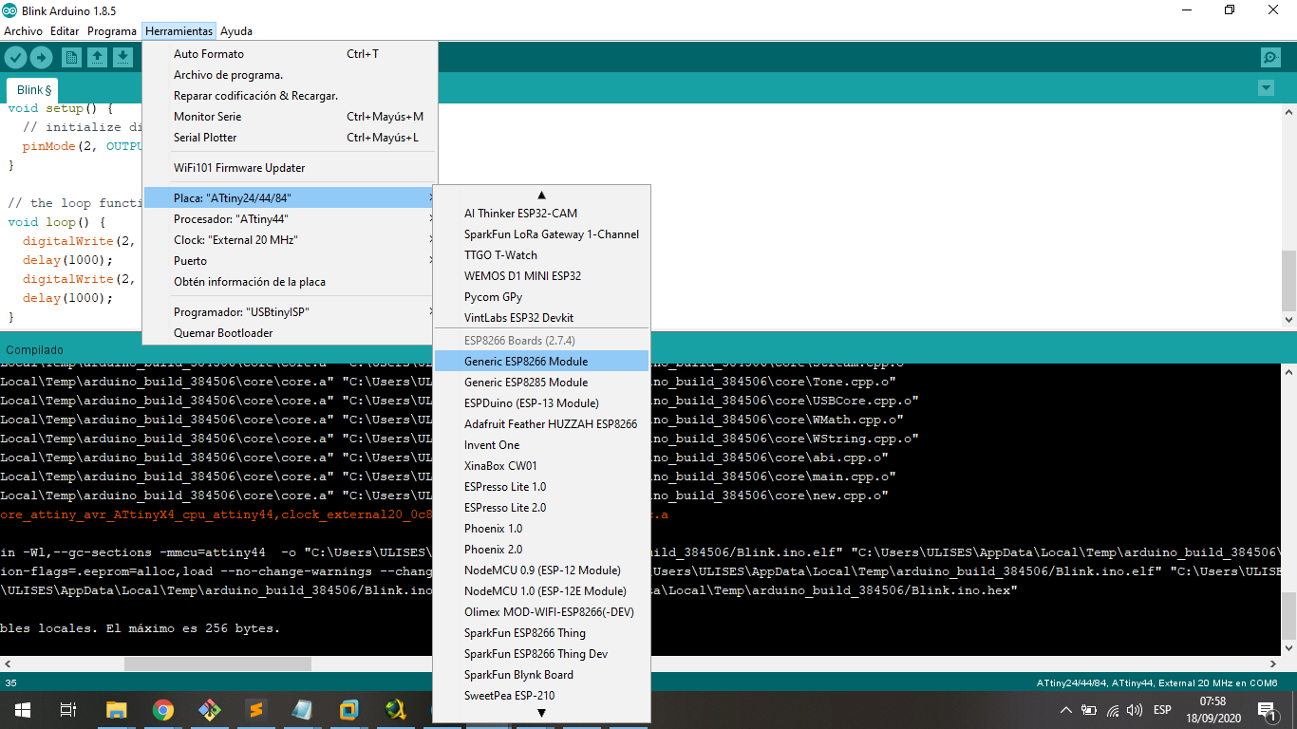Click the Arduino logo in title bar
1297x729 pixels.
click(x=10, y=10)
